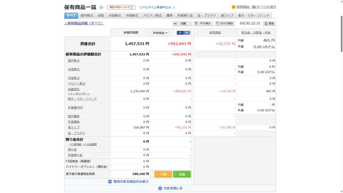
Task: Open the 楽ラップ row link
Action: 74,127
